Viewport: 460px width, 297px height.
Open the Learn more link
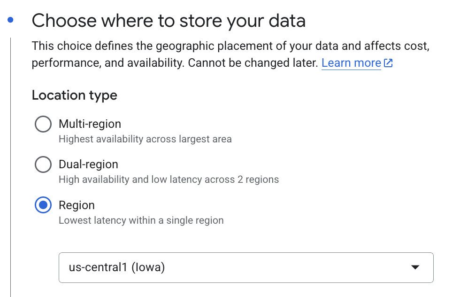(x=351, y=63)
